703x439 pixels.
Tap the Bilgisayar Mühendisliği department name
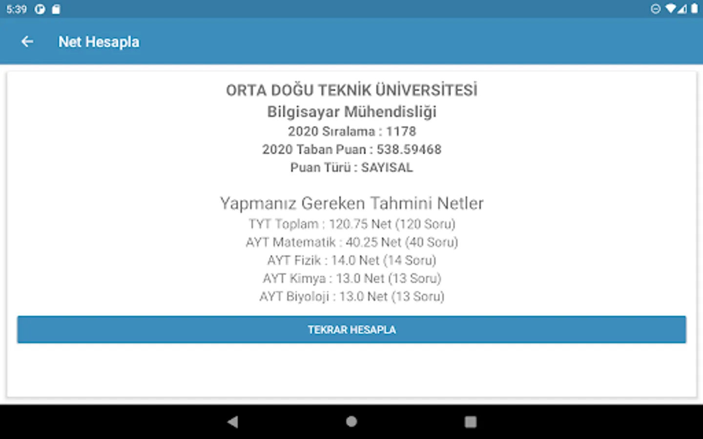pyautogui.click(x=351, y=112)
